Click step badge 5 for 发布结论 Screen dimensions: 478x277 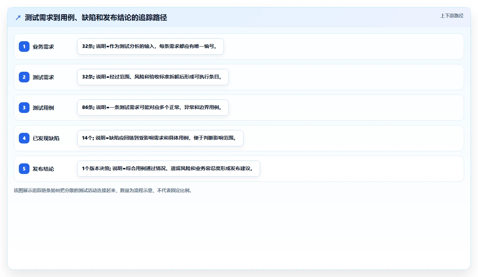24,169
